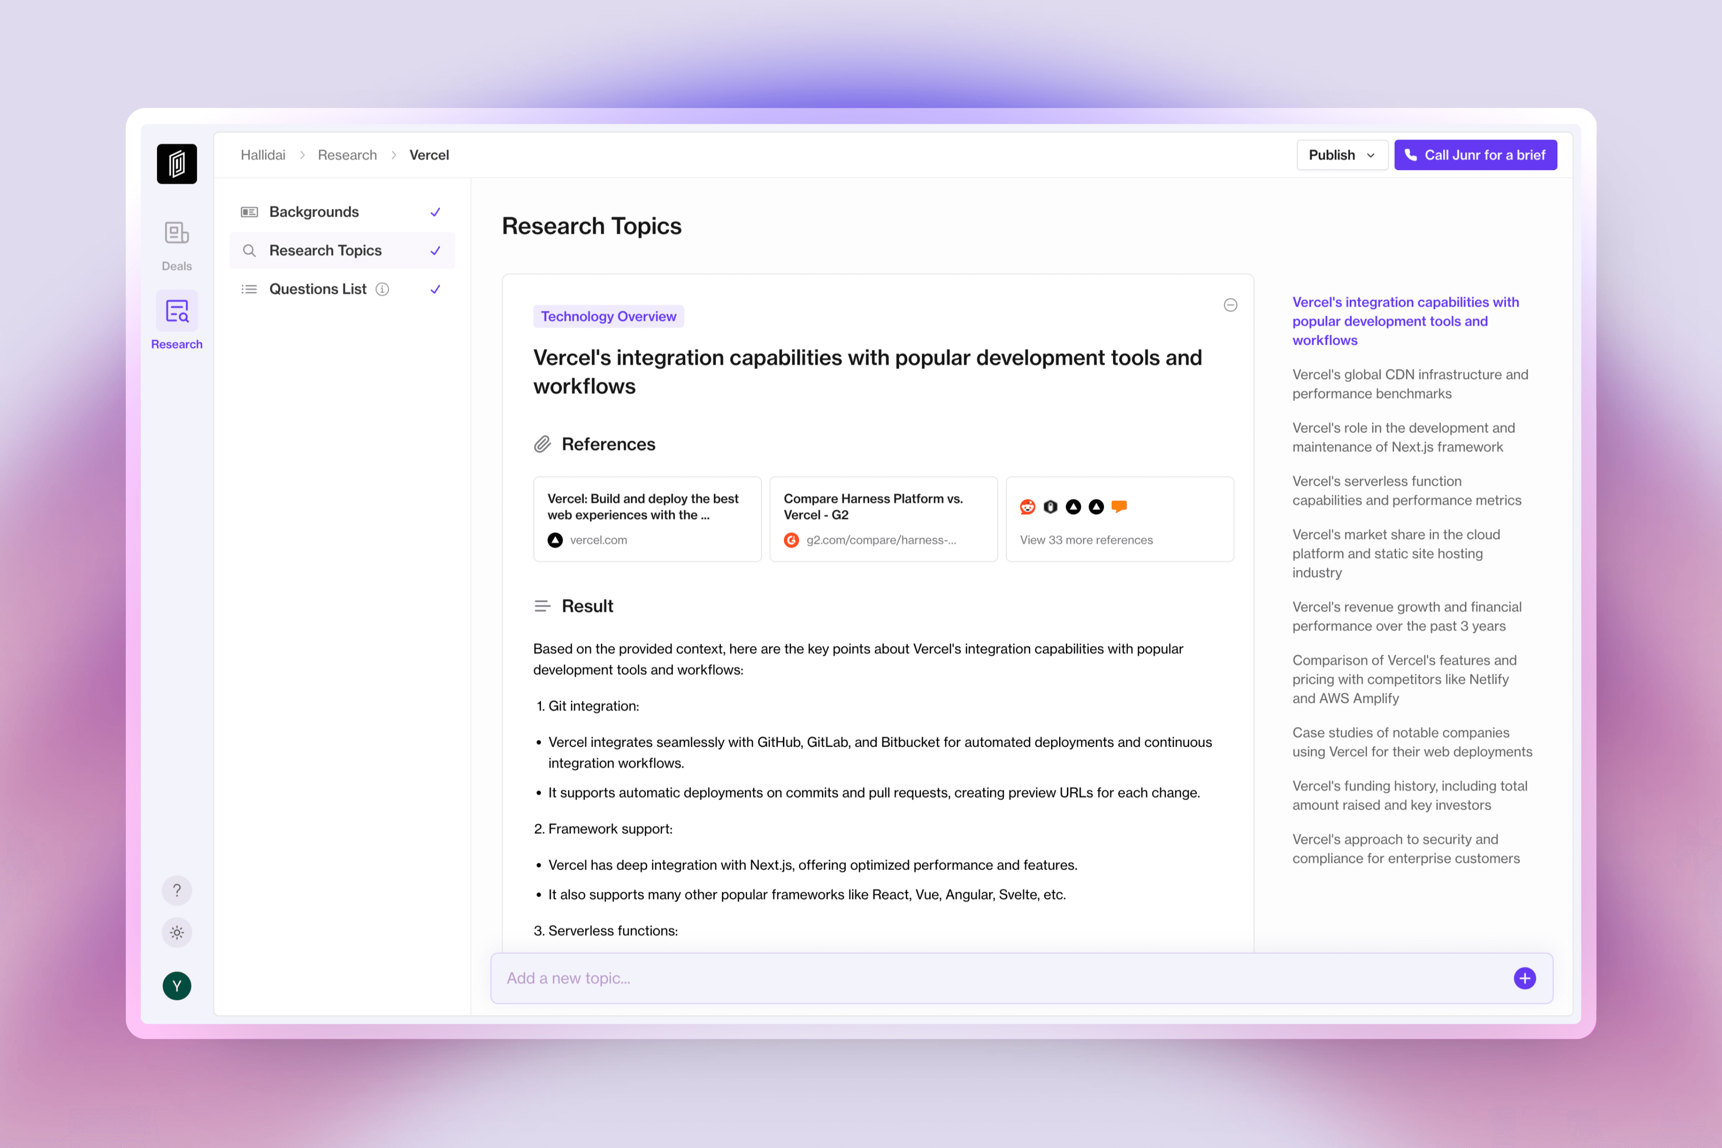Open the G2 Harness comparison reference card
This screenshot has width=1722, height=1148.
(883, 519)
